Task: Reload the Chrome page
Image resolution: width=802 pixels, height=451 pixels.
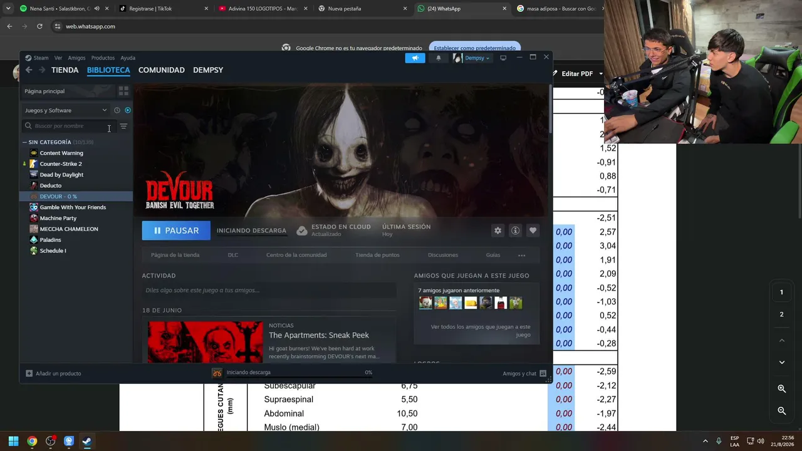Action: pyautogui.click(x=39, y=26)
